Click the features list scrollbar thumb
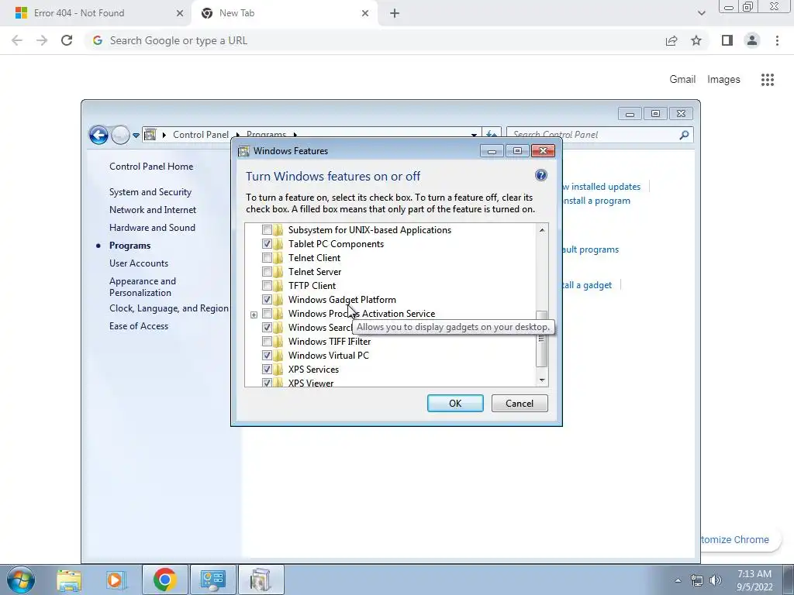This screenshot has width=794, height=595. [542, 339]
